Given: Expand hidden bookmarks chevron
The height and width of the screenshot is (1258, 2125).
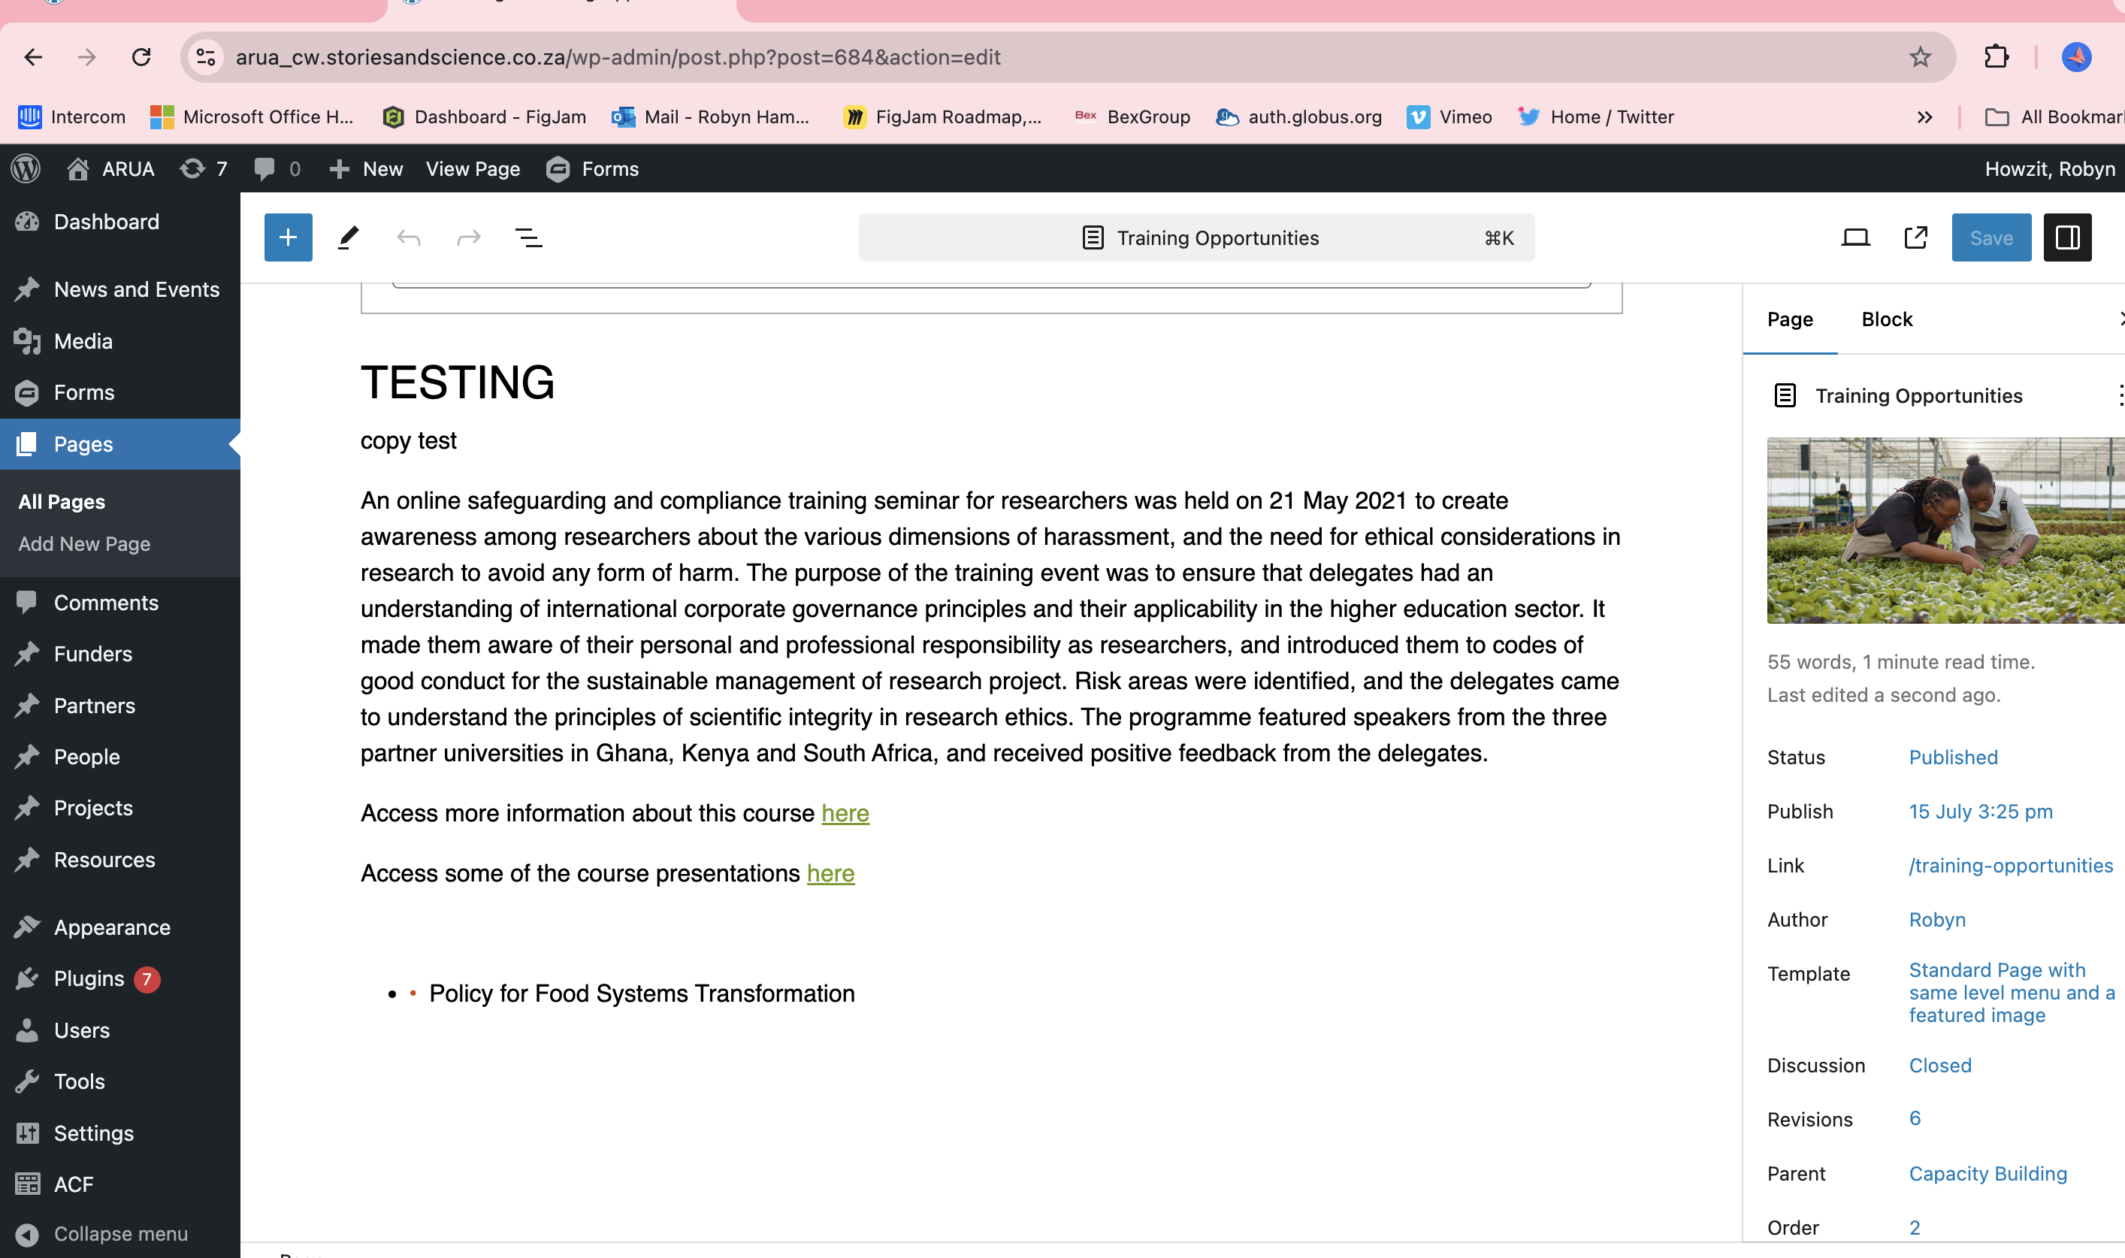Looking at the screenshot, I should (1924, 117).
